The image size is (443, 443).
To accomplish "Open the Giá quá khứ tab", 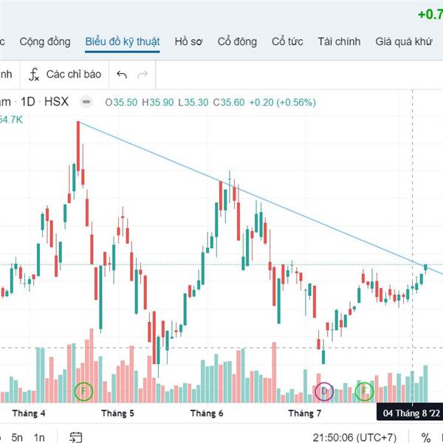I will coord(404,41).
